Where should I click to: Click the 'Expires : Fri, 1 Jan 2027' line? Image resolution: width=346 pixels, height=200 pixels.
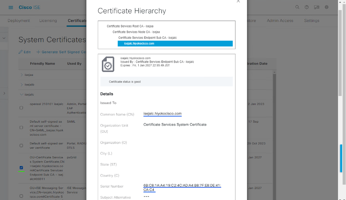(145, 66)
